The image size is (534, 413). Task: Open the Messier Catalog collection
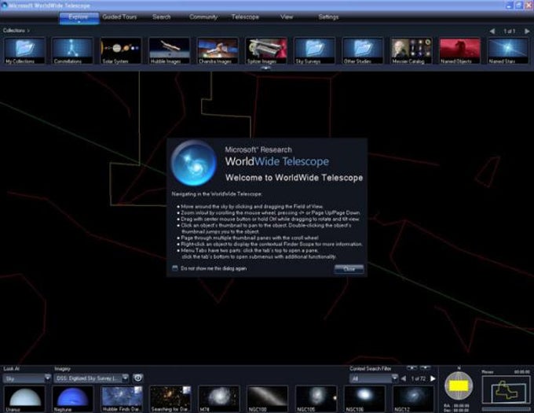411,51
